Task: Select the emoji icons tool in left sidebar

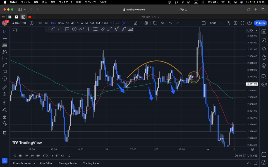Action: tap(4, 79)
